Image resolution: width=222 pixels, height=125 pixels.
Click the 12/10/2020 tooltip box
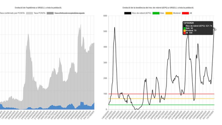point(198,28)
